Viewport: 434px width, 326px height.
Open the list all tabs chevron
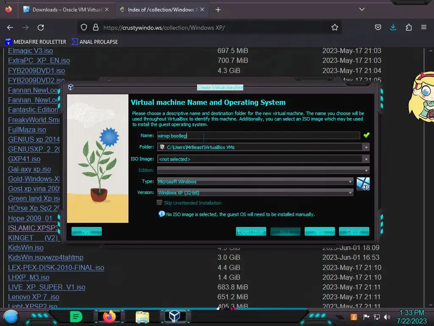[x=362, y=9]
